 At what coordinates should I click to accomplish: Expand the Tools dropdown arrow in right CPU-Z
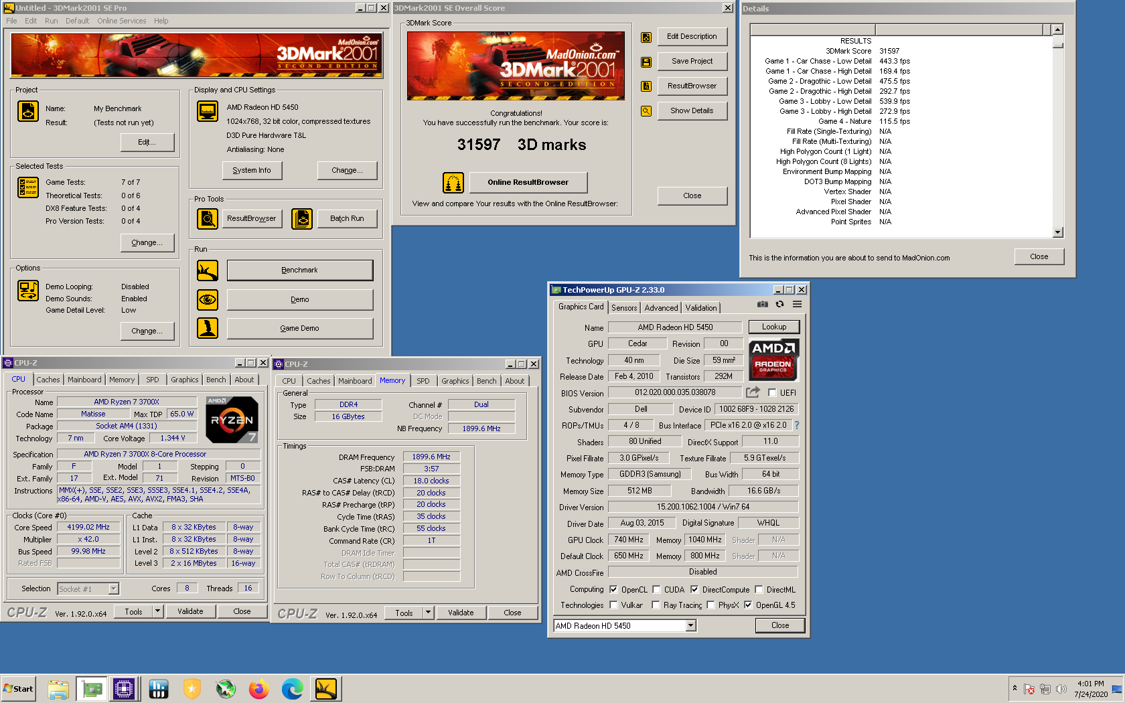pos(429,613)
